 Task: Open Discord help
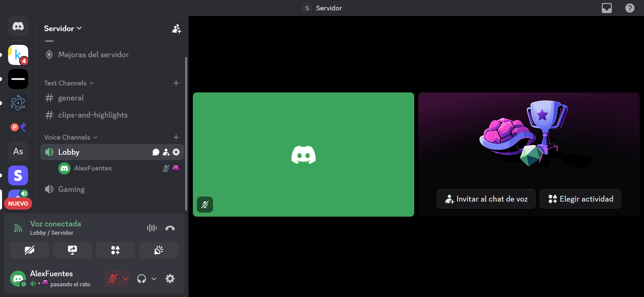tap(630, 8)
